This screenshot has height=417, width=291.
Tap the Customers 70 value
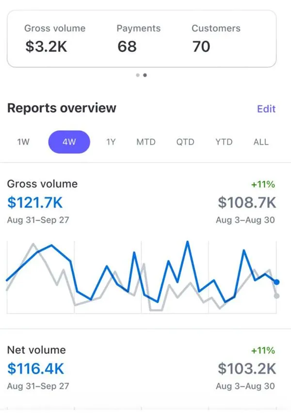pos(201,47)
